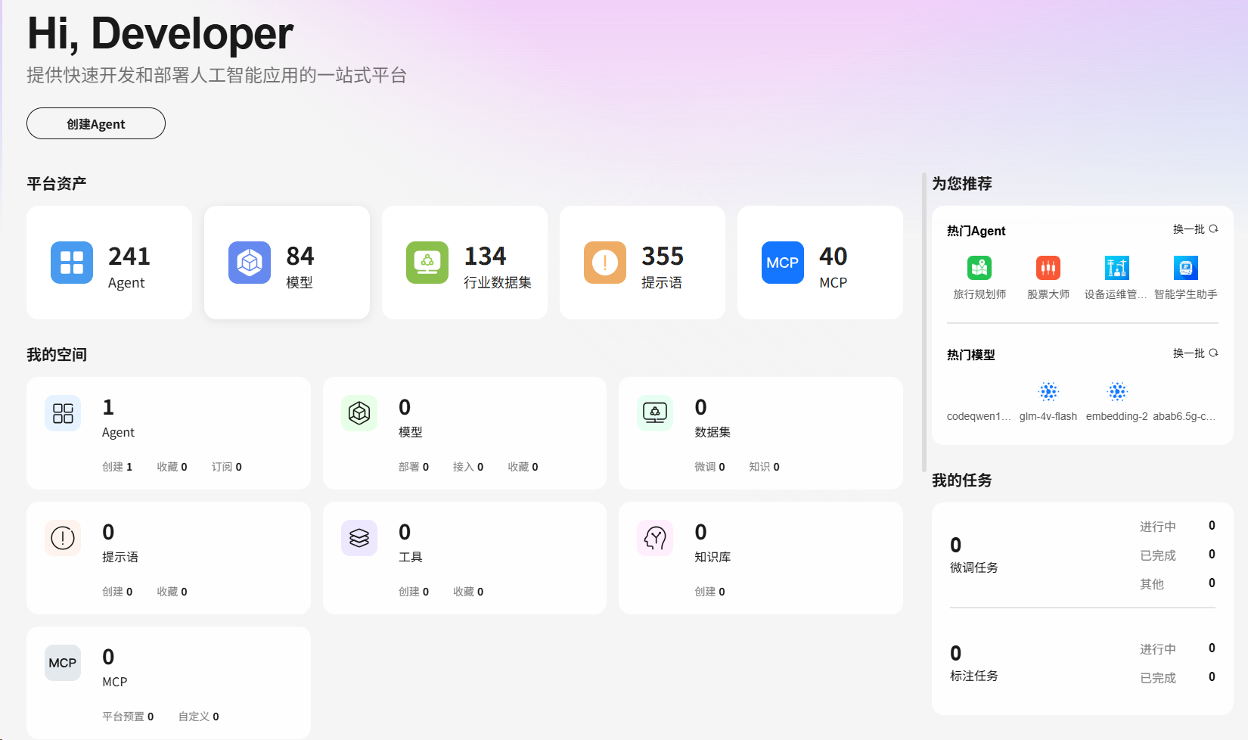The height and width of the screenshot is (740, 1248).
Task: Click the 标注任务 label
Action: pos(974,676)
